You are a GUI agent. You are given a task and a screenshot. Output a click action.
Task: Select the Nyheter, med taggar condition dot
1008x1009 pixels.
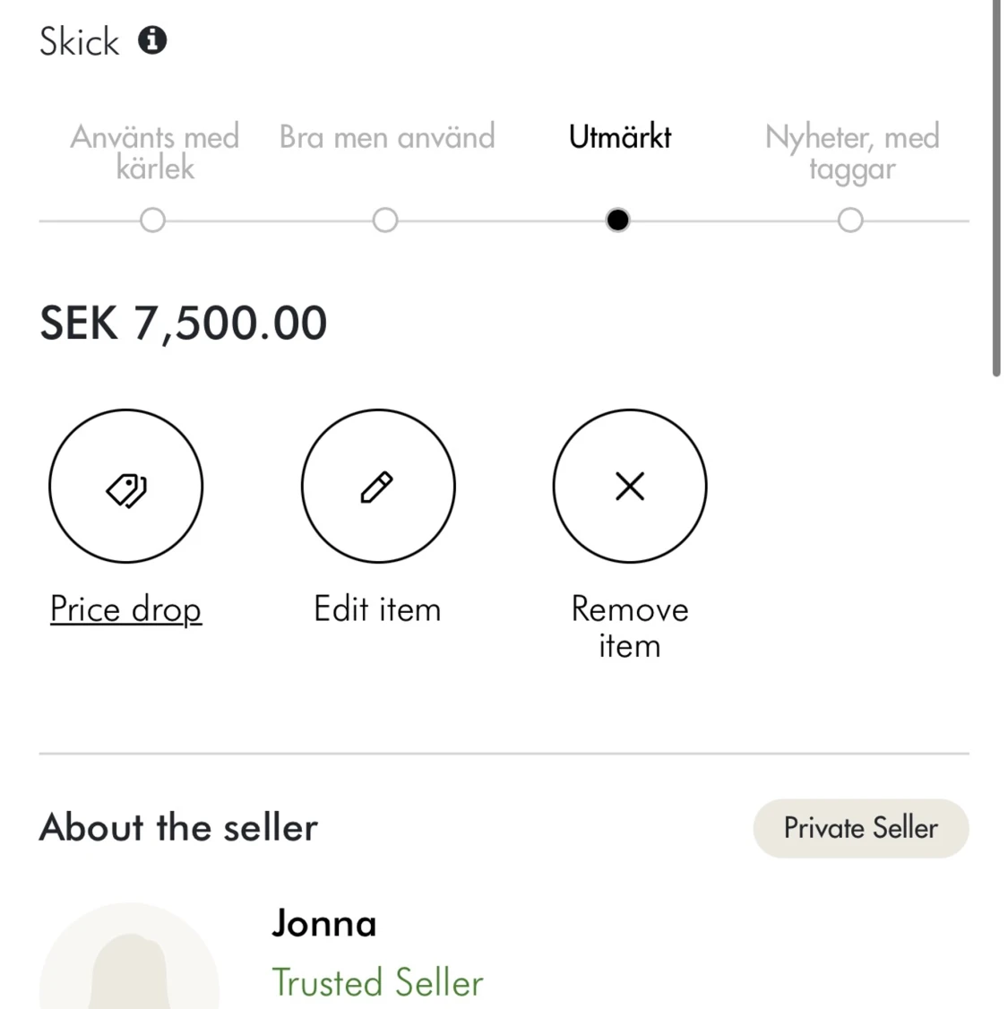coord(850,220)
